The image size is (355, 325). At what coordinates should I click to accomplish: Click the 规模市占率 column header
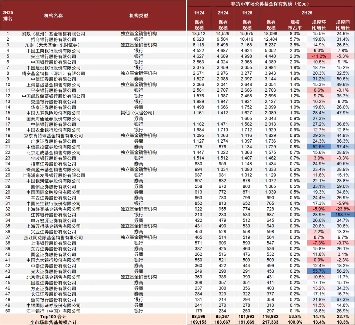tap(295, 25)
